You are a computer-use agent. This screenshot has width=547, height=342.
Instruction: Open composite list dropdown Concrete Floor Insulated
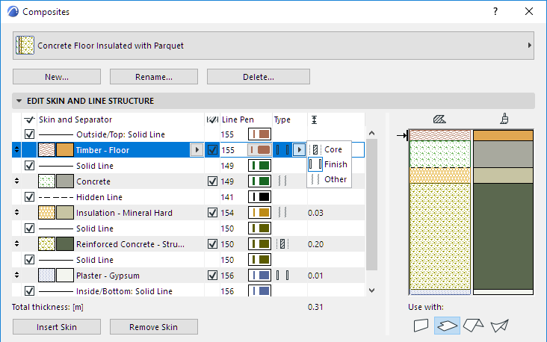pyautogui.click(x=273, y=46)
